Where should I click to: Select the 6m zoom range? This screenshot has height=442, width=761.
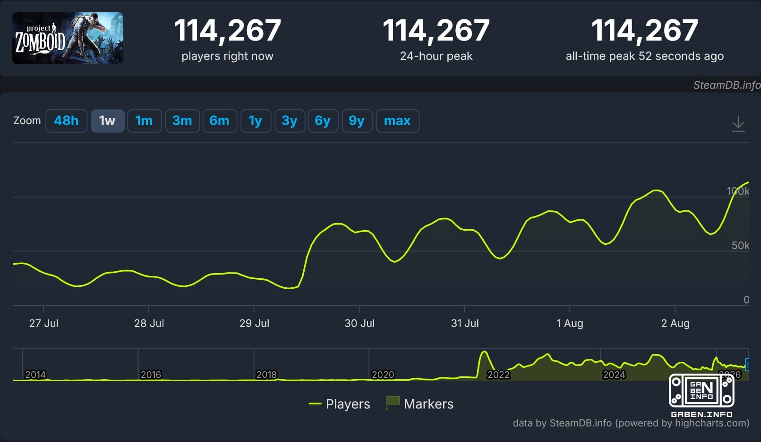click(x=220, y=121)
